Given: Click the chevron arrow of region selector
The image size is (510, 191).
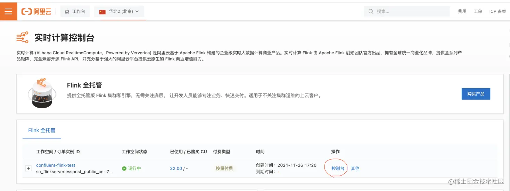Looking at the screenshot, I should click(x=137, y=11).
